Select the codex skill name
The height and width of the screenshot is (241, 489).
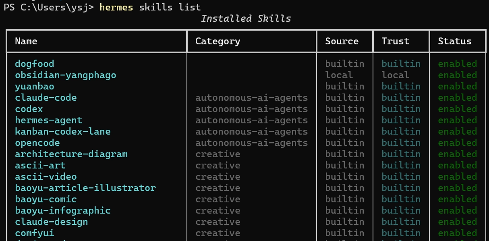[29, 109]
